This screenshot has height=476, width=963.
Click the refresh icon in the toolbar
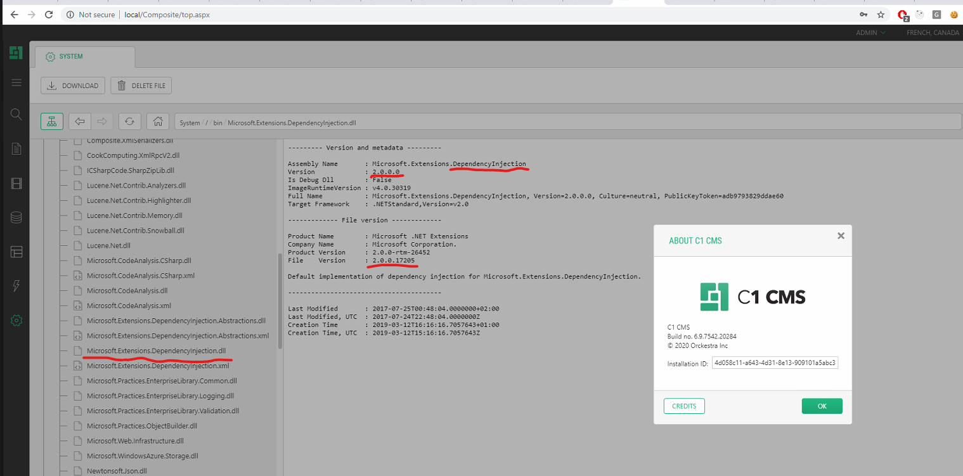pyautogui.click(x=129, y=121)
